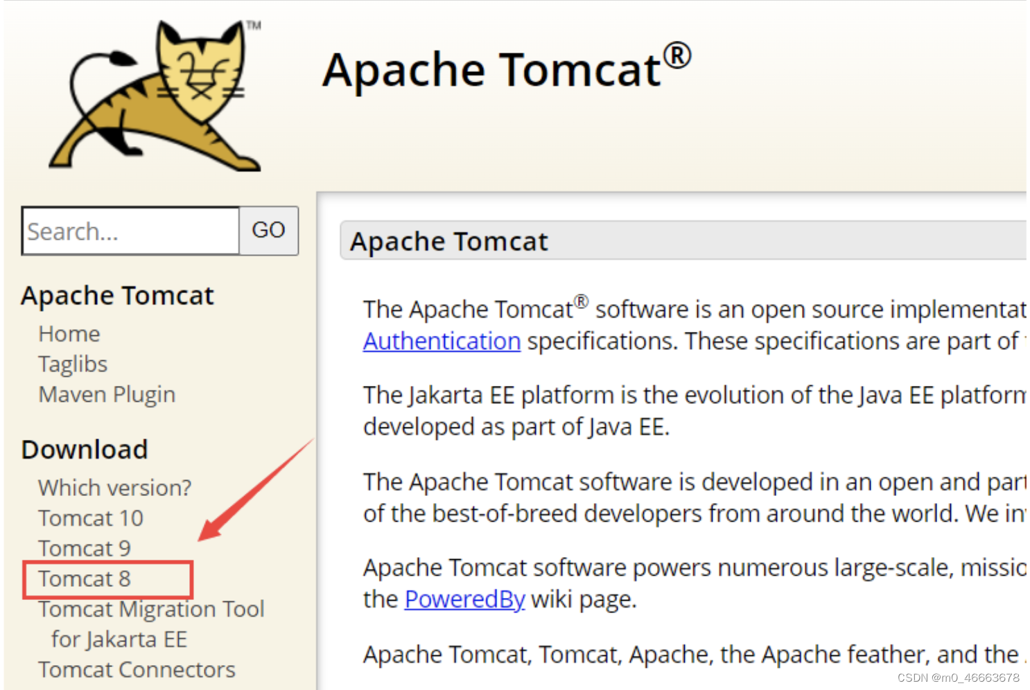Click the paragraph starting "The Jakarta EE platform"
Screen dimensions: 1030x690
click(695, 411)
